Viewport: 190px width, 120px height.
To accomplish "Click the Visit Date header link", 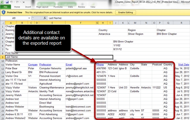I will click(184, 65).
